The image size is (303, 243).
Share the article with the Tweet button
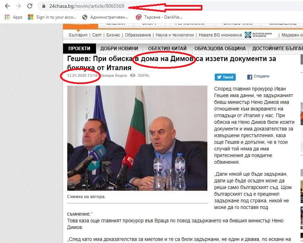pos(225,77)
